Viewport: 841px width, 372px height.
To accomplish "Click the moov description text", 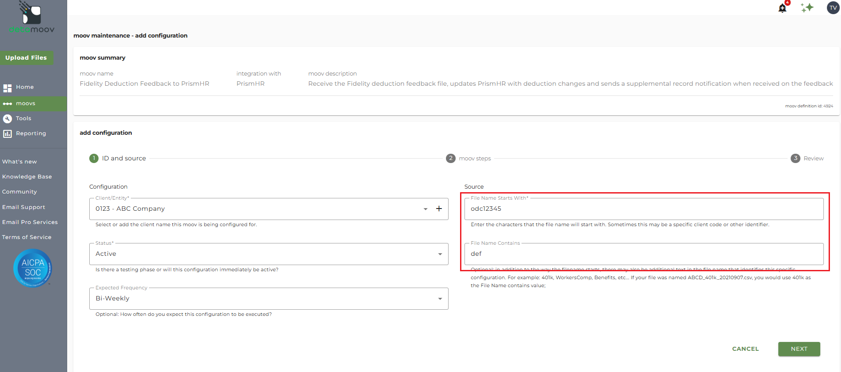I will (x=571, y=84).
